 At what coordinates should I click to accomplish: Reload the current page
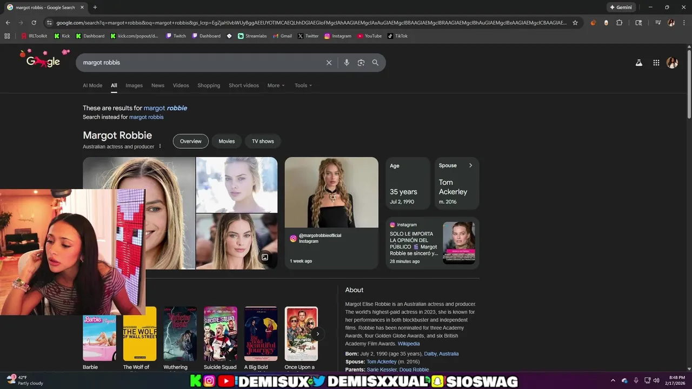[x=34, y=23]
